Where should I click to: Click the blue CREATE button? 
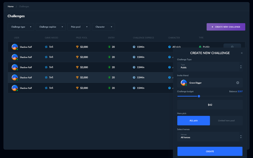pos(210,151)
